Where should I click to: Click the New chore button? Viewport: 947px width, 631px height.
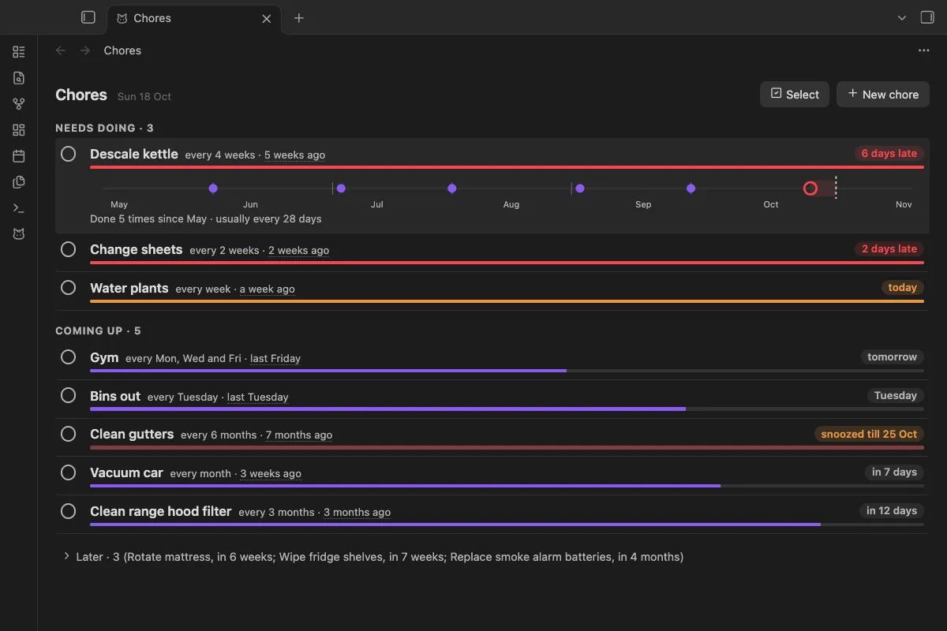(x=883, y=94)
